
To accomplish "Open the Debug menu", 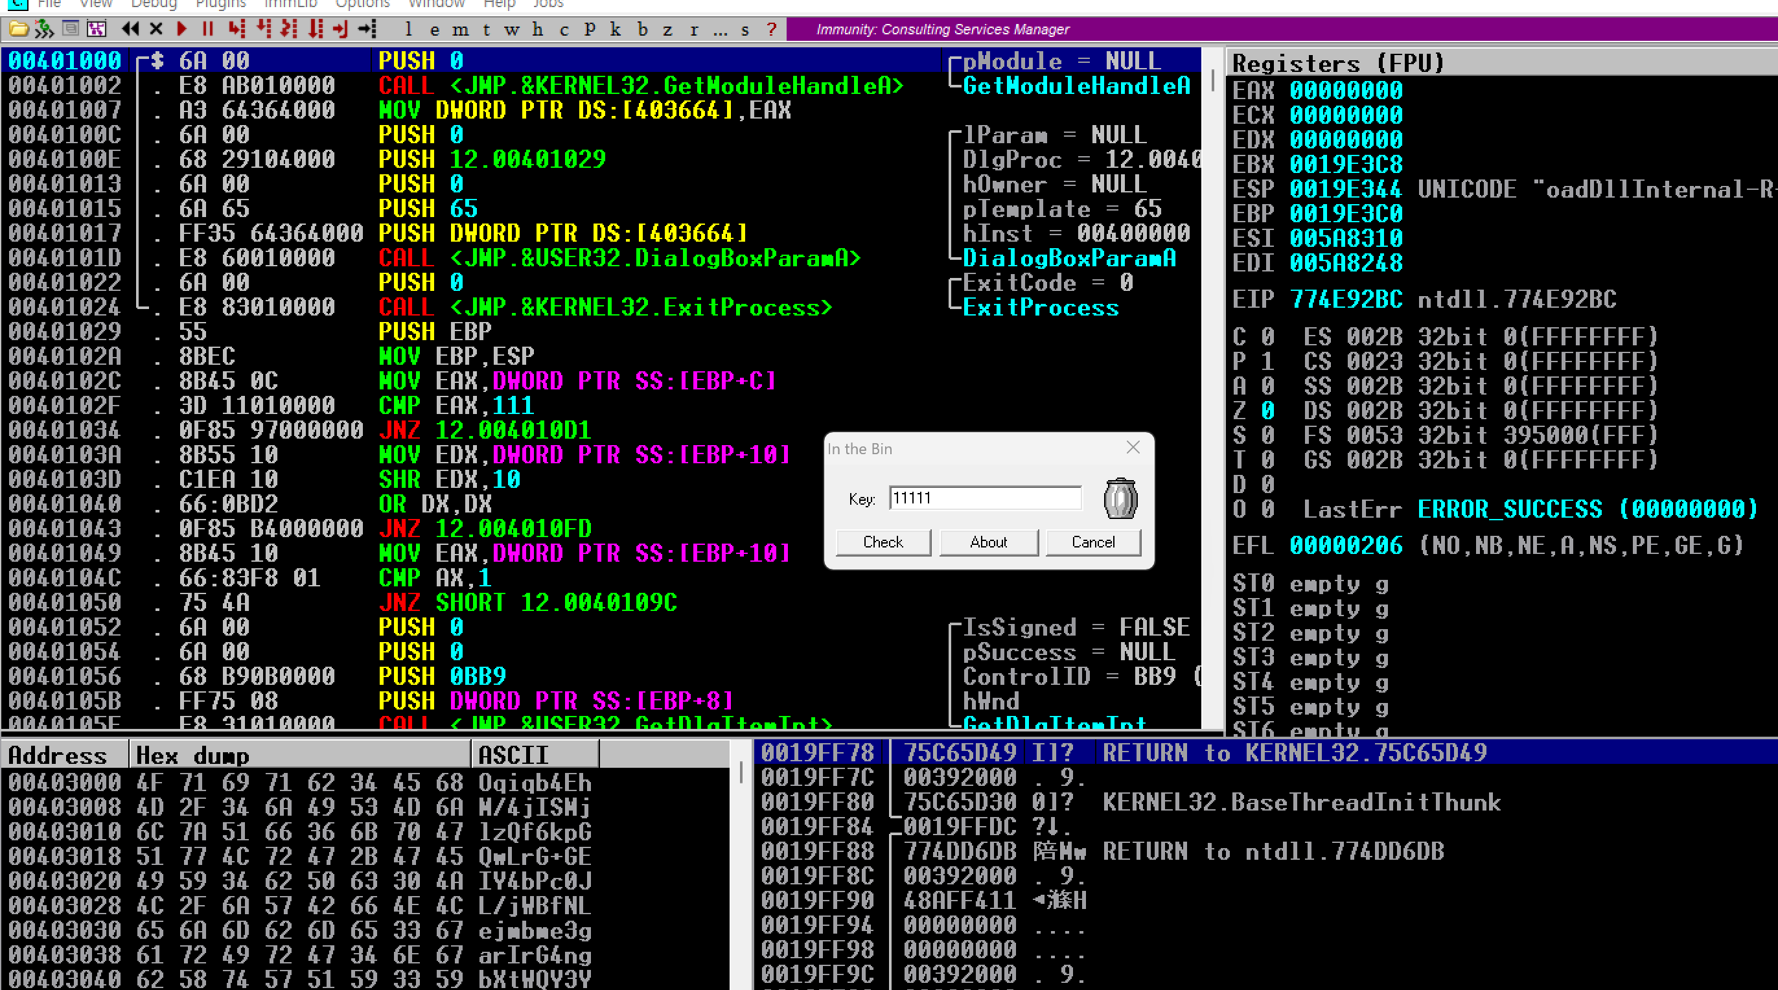I will click(x=153, y=4).
